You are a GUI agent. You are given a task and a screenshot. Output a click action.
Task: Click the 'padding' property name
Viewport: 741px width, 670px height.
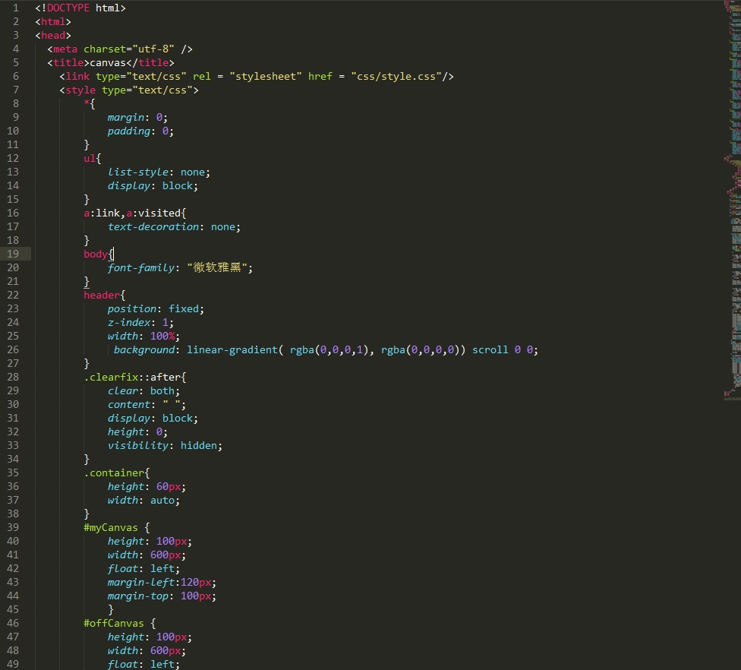[x=128, y=131]
